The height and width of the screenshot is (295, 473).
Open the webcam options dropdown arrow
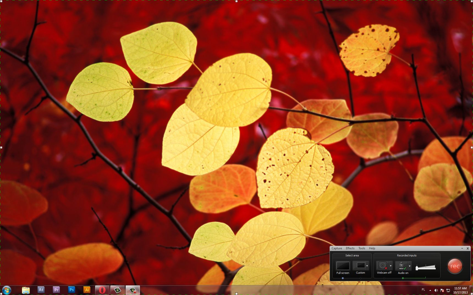(x=391, y=266)
